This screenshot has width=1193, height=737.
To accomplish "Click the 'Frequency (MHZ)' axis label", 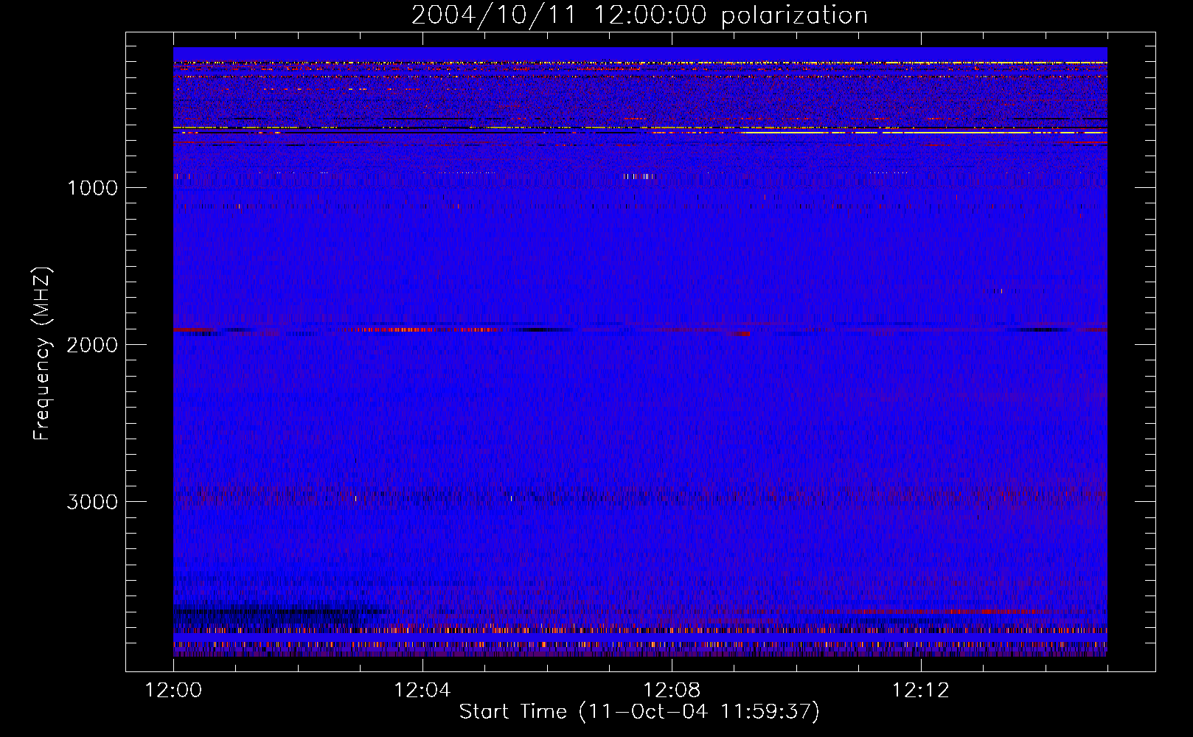I will click(x=42, y=353).
